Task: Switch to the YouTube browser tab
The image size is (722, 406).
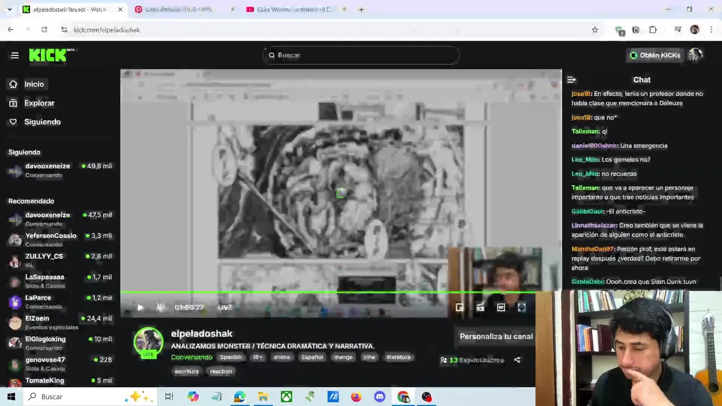Action: [296, 10]
